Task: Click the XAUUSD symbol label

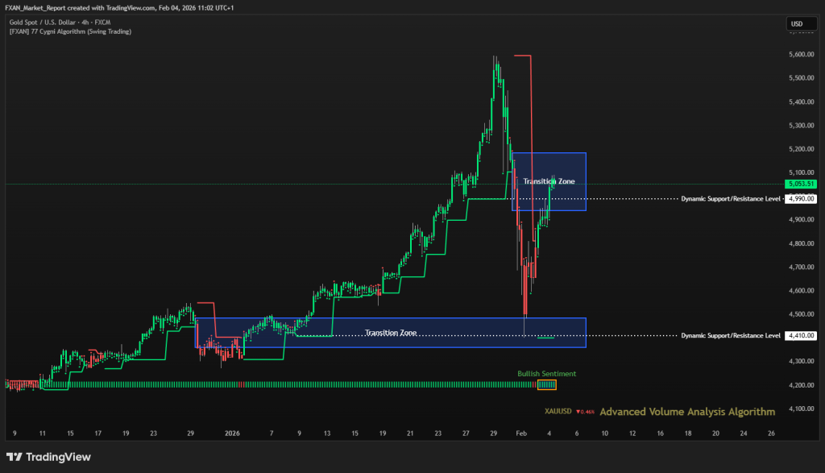Action: pos(558,412)
